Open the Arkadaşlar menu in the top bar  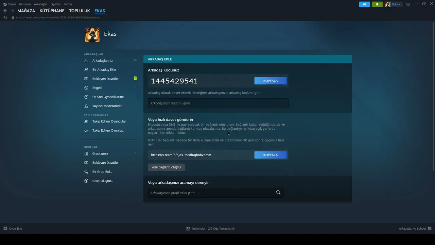tap(40, 4)
